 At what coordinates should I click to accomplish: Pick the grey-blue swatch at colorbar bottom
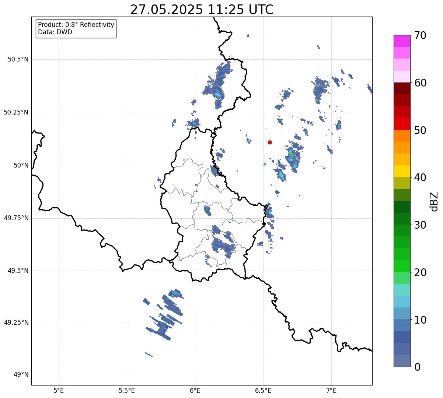coord(402,361)
